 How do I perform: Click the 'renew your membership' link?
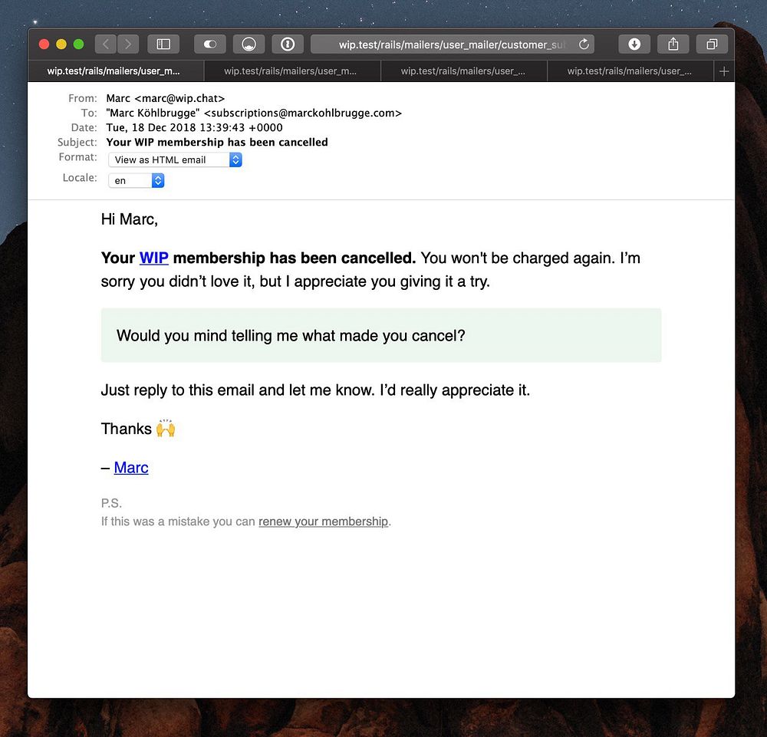[324, 521]
